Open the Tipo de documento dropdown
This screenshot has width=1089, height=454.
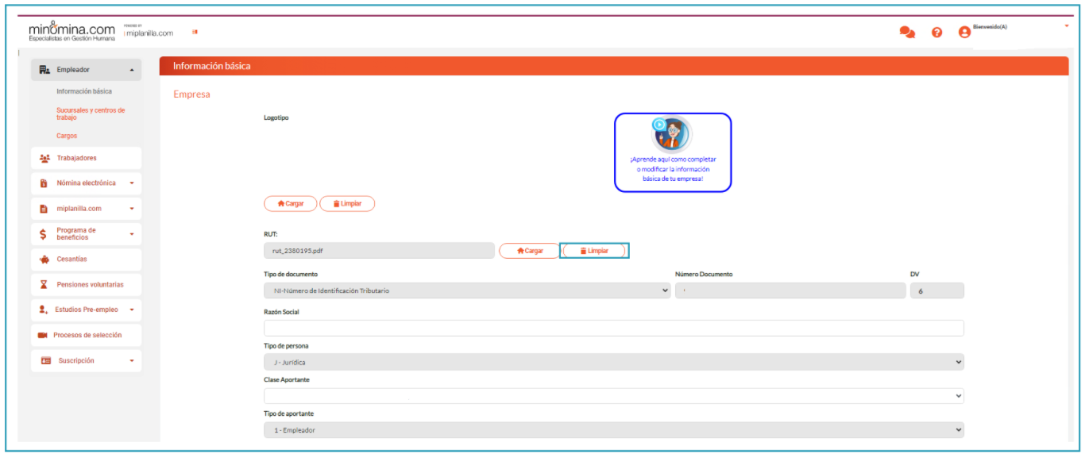tap(467, 290)
